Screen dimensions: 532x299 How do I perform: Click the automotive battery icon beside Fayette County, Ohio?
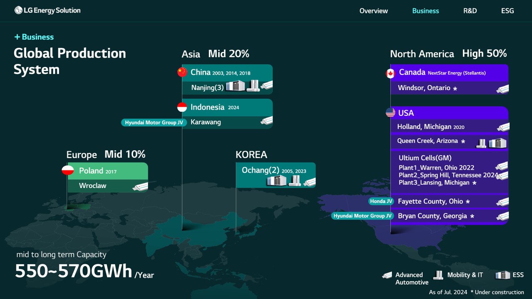click(x=502, y=202)
